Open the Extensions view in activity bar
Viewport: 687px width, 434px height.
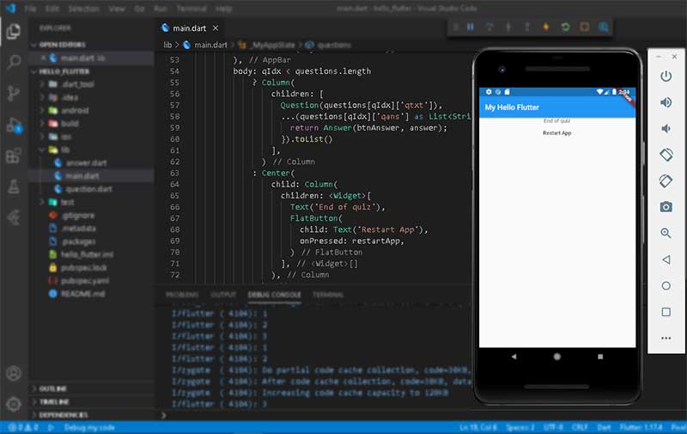[14, 156]
